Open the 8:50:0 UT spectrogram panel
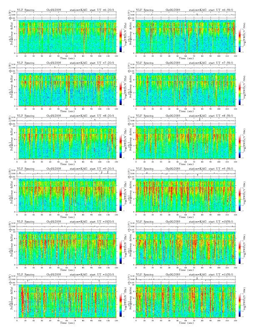Image resolution: width=255 pixels, height=330 pixels. point(185,142)
